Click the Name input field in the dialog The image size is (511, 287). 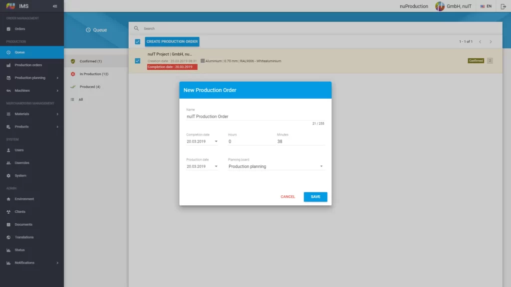tap(255, 117)
